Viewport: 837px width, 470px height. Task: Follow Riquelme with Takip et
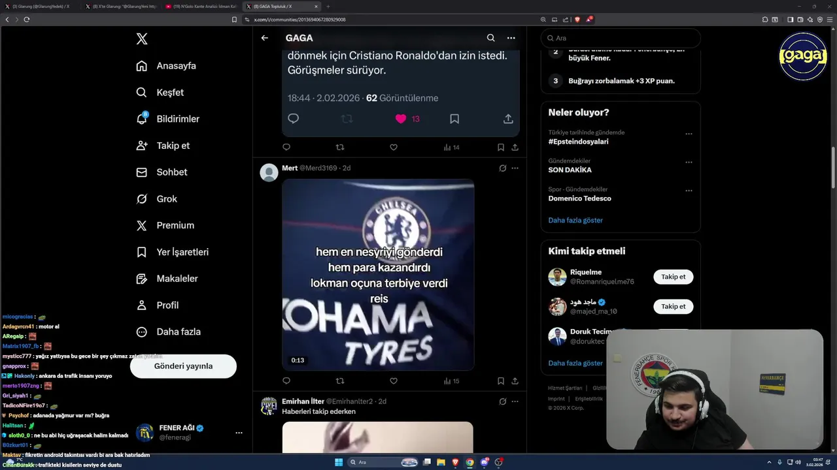(673, 277)
